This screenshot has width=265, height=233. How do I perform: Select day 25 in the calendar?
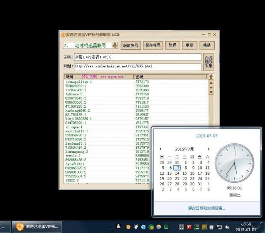pyautogui.click(x=208, y=179)
